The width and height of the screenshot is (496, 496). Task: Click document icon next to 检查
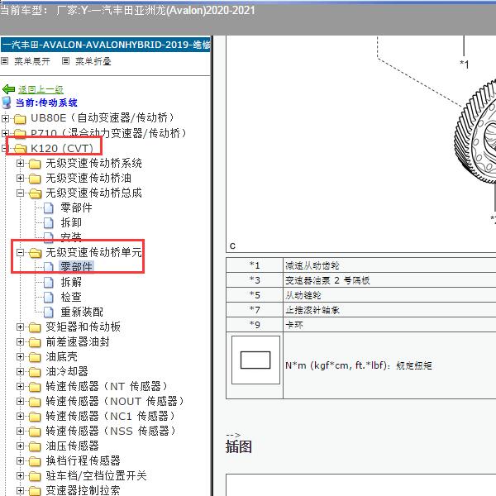pyautogui.click(x=49, y=297)
